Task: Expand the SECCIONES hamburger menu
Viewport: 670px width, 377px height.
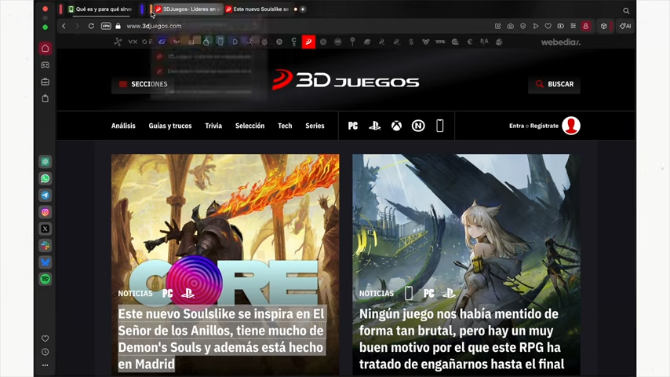Action: [x=143, y=84]
